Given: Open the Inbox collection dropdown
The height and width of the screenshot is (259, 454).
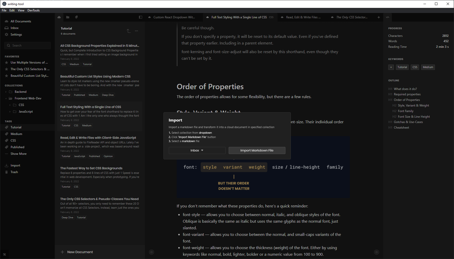Looking at the screenshot, I should (x=197, y=150).
